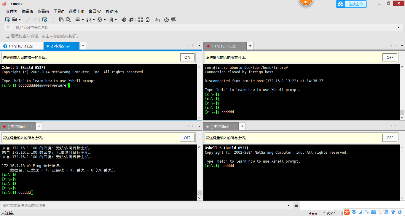
Task: Click the add current session arrow icon
Action: 7,36
